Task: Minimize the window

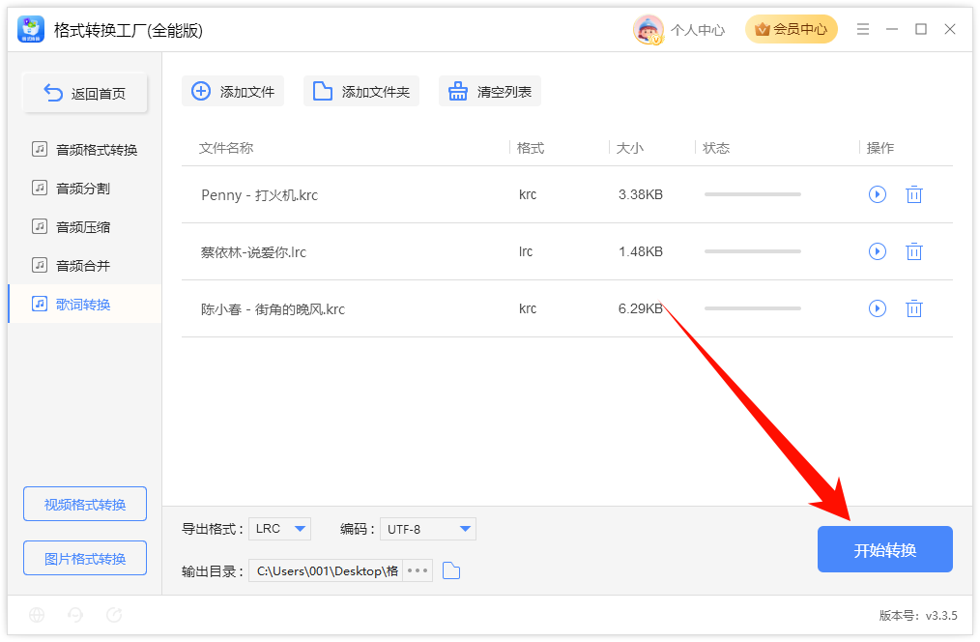Action: [x=892, y=29]
